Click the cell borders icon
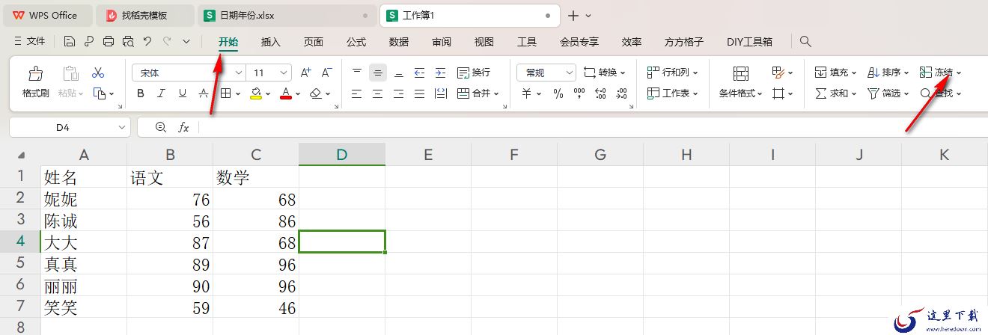This screenshot has height=335, width=988. 226,93
